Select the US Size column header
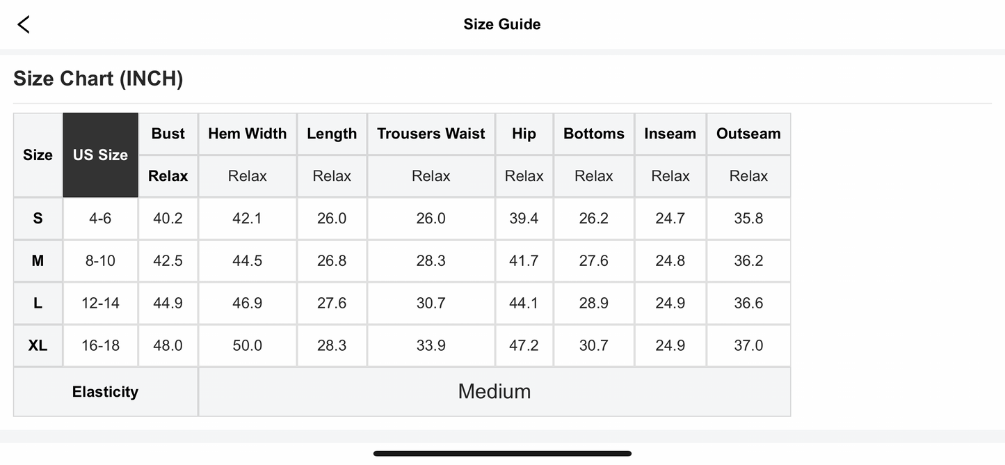The width and height of the screenshot is (1005, 465). click(100, 155)
